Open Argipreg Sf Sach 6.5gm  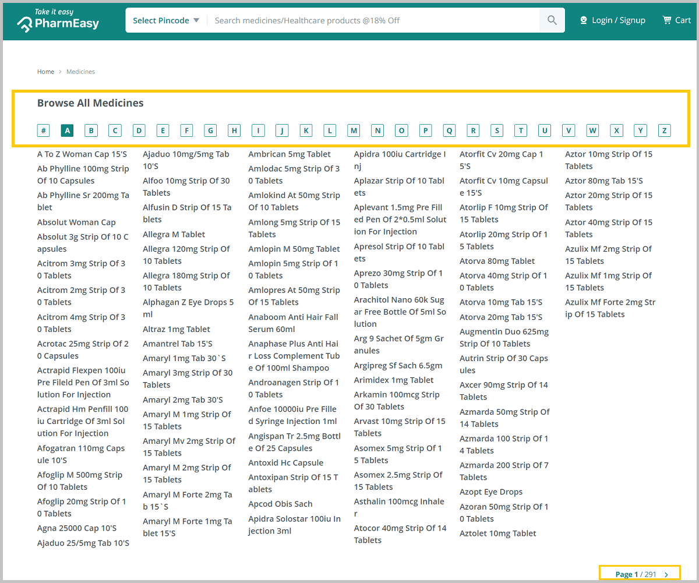coord(398,366)
